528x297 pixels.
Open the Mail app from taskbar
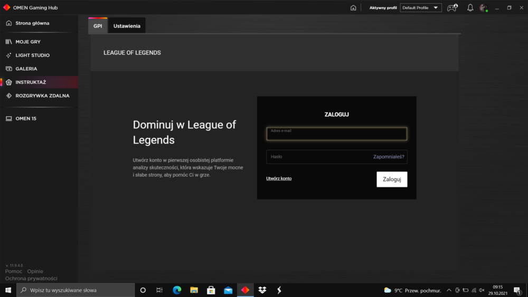(x=228, y=290)
